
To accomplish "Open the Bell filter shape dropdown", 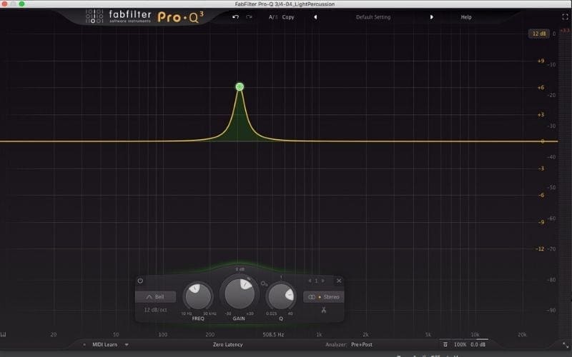I will [x=155, y=297].
